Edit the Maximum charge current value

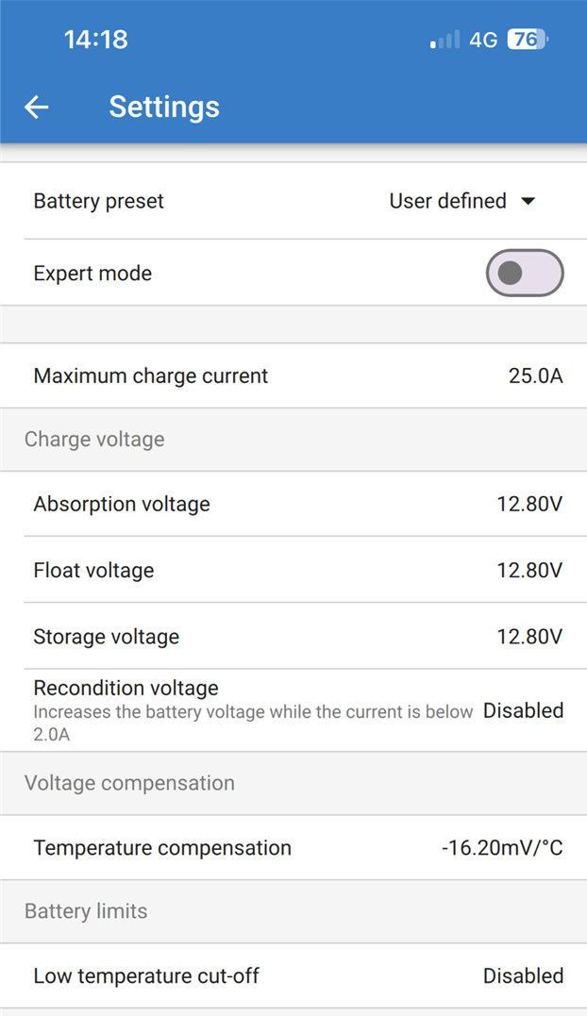click(535, 376)
